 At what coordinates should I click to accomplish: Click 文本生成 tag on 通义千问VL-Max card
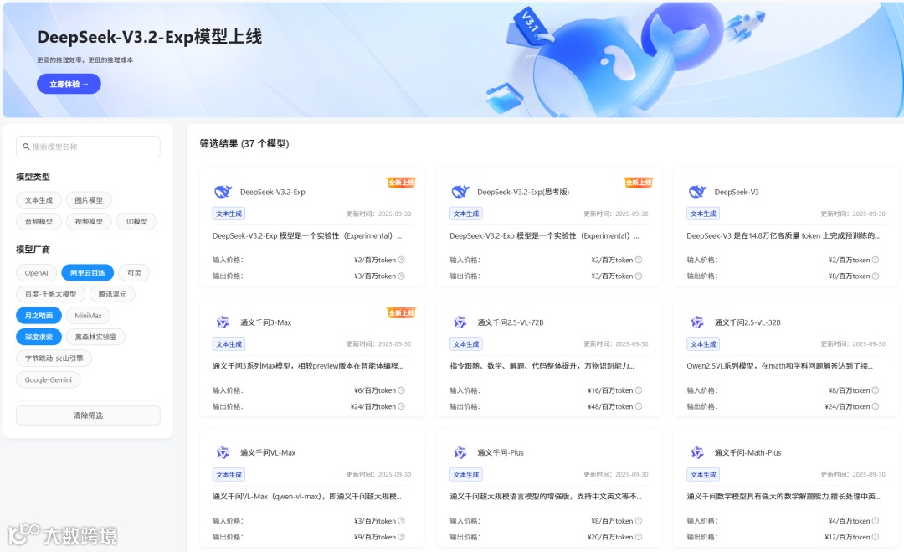tap(229, 475)
